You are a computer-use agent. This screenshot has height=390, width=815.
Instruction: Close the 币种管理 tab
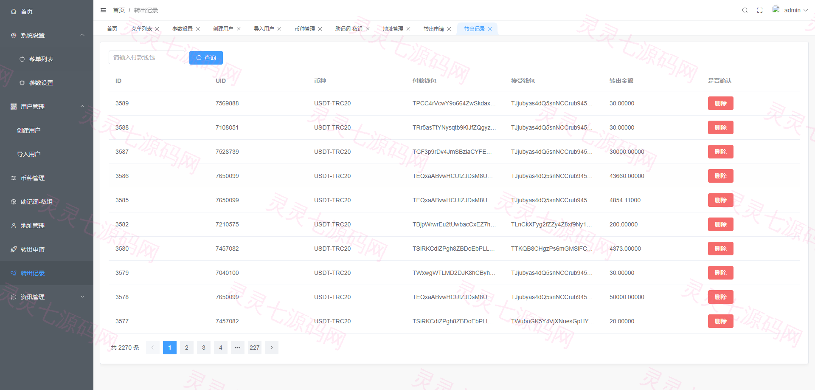(x=320, y=29)
